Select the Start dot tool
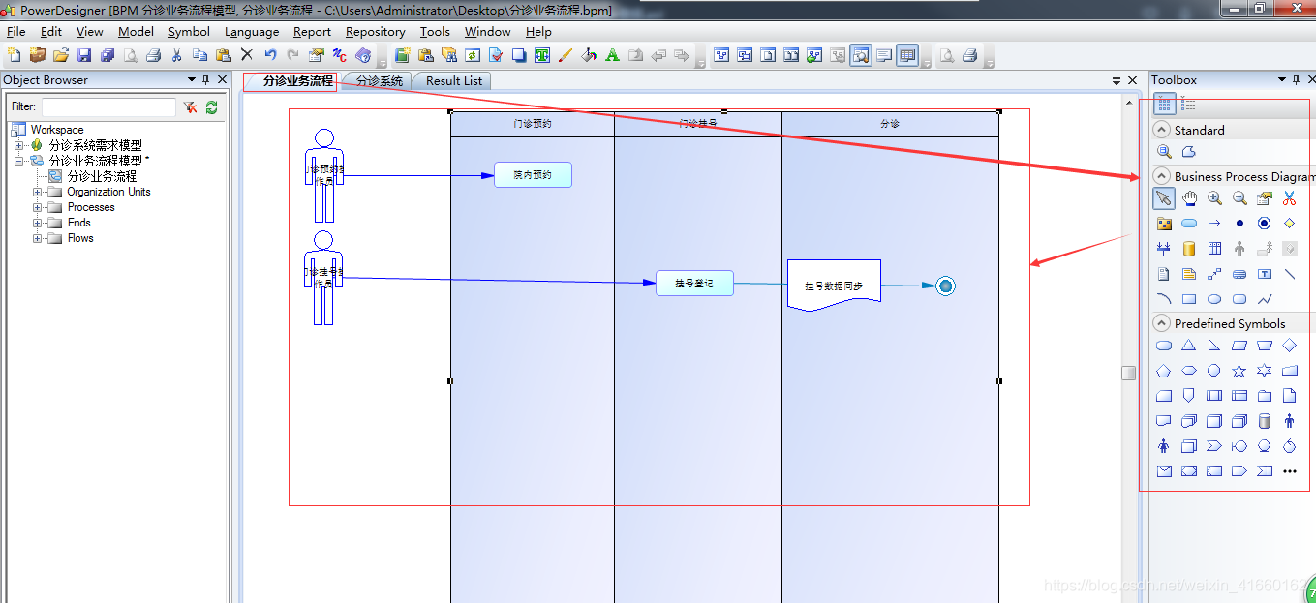 (1239, 224)
